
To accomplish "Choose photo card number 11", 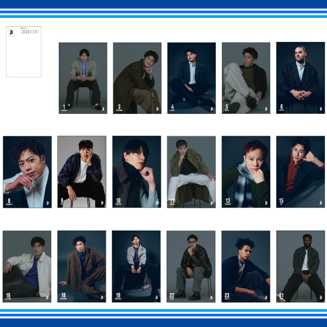I will pos(191,172).
